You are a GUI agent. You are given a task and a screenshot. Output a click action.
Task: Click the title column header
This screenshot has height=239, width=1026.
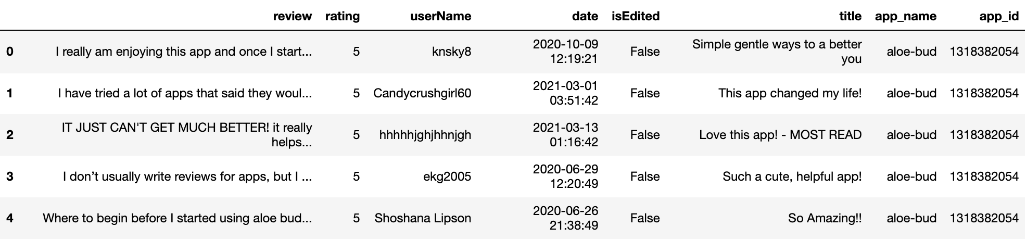click(850, 16)
